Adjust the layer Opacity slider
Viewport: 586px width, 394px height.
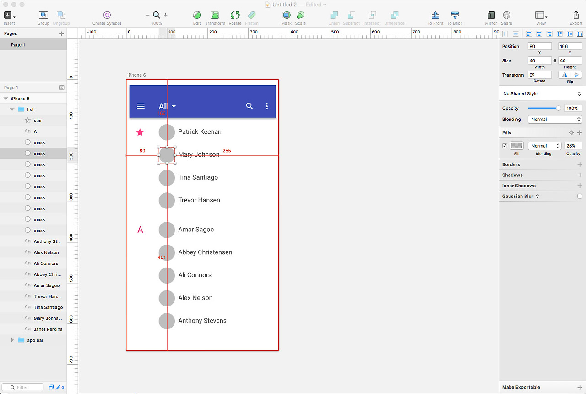click(544, 108)
